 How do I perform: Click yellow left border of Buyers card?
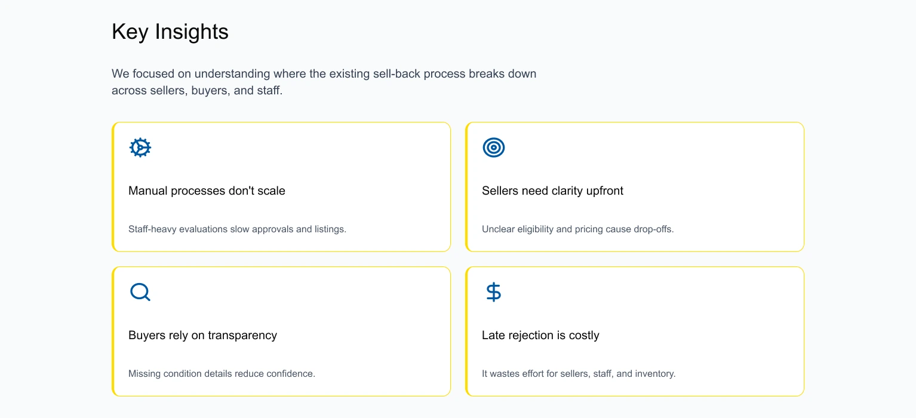(x=113, y=331)
